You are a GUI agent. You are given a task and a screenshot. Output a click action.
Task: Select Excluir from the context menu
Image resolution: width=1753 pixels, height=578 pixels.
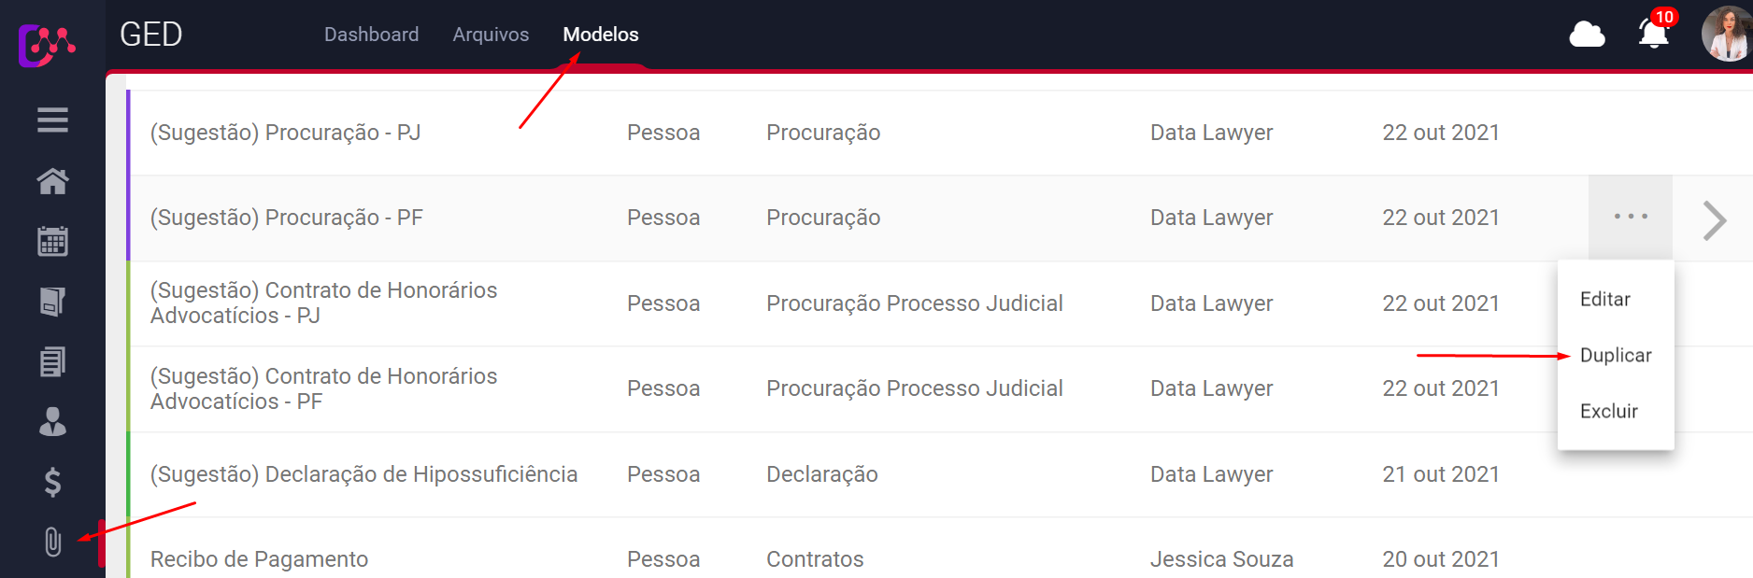coord(1608,412)
